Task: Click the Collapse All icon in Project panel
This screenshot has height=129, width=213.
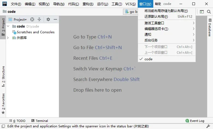Action: coord(39,19)
